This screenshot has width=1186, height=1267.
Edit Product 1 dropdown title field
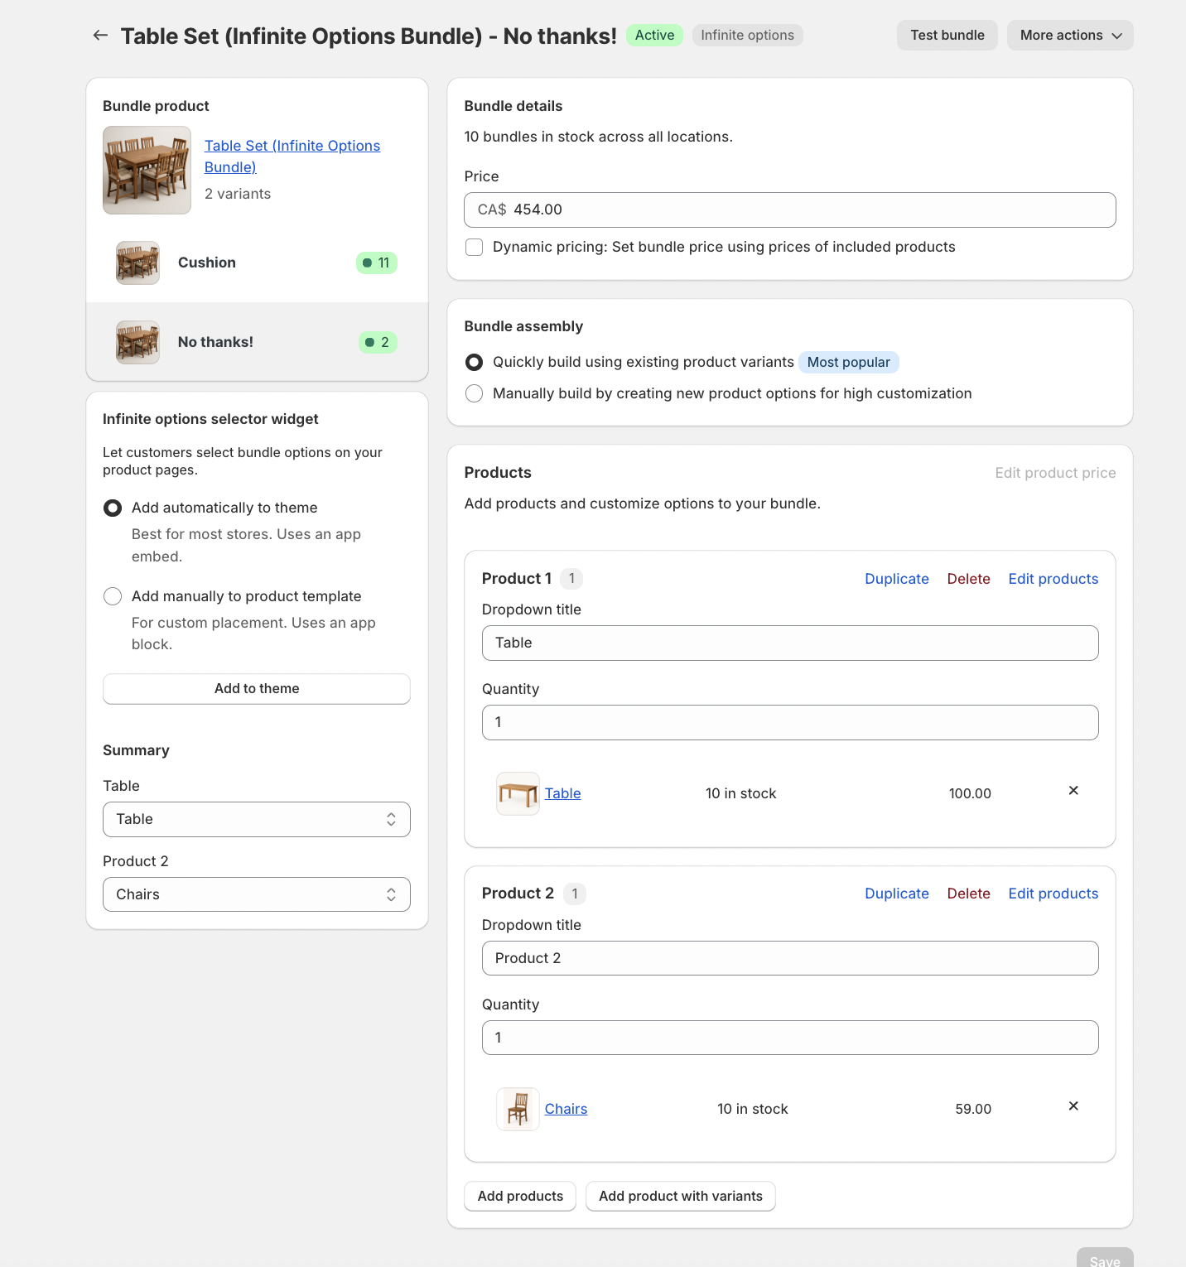point(790,643)
